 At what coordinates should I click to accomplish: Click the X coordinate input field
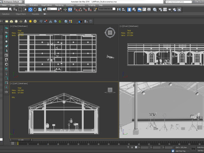click(x=144, y=147)
